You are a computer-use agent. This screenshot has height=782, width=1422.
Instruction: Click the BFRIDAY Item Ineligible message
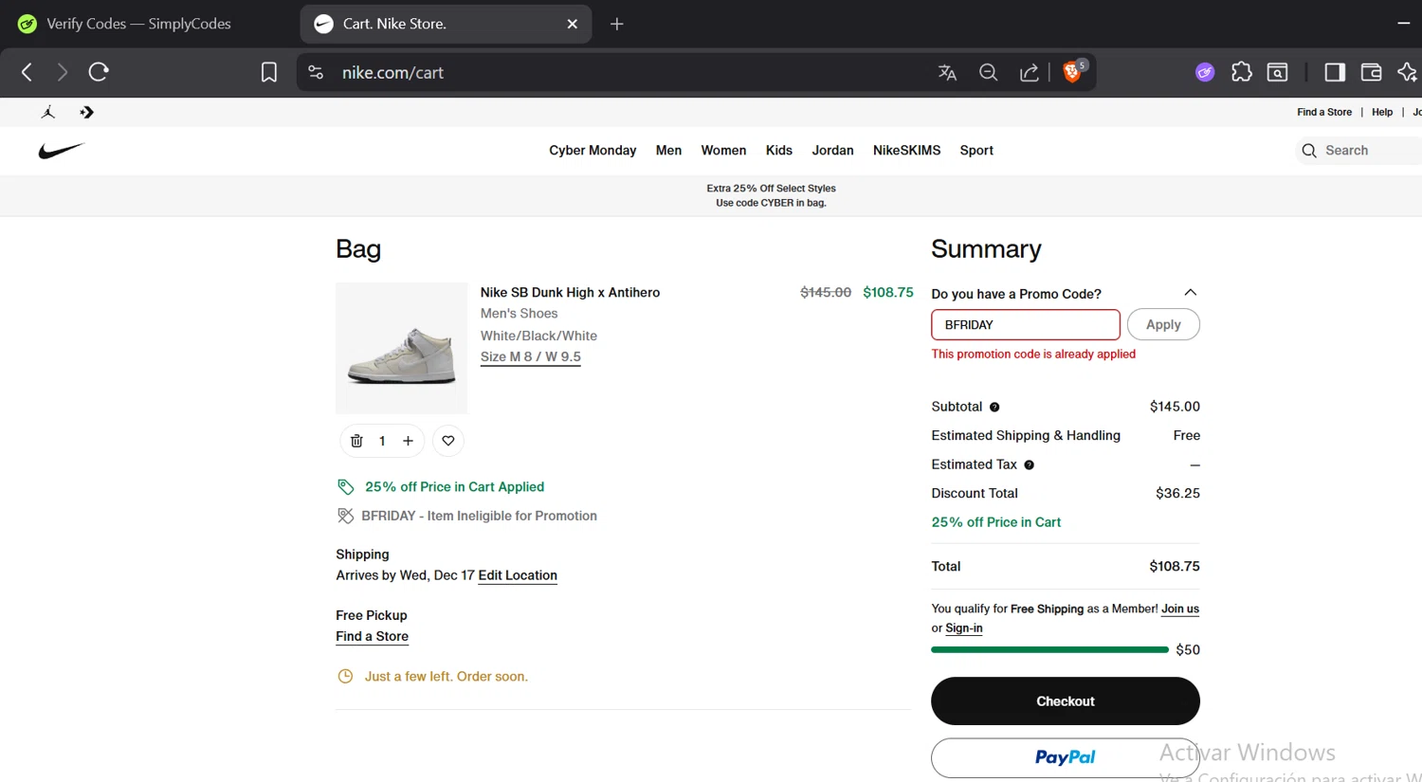(479, 516)
